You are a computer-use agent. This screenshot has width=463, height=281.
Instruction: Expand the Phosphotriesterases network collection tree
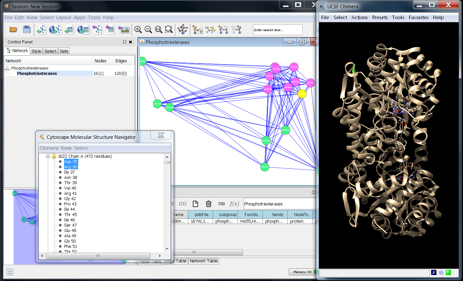7,68
